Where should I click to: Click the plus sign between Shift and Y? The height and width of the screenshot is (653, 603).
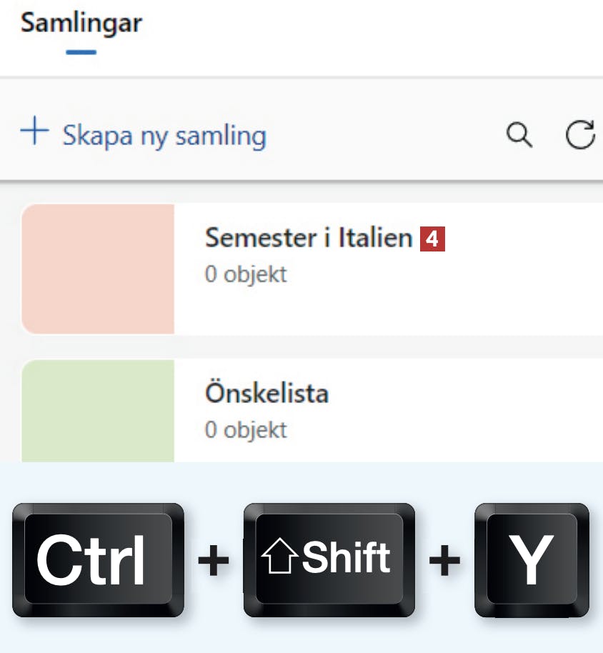pyautogui.click(x=444, y=561)
